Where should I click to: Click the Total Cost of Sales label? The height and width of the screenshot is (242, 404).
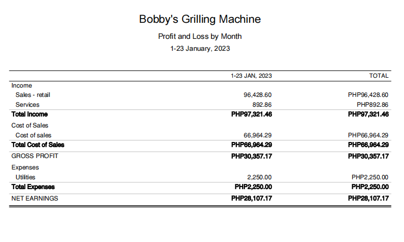pos(38,145)
